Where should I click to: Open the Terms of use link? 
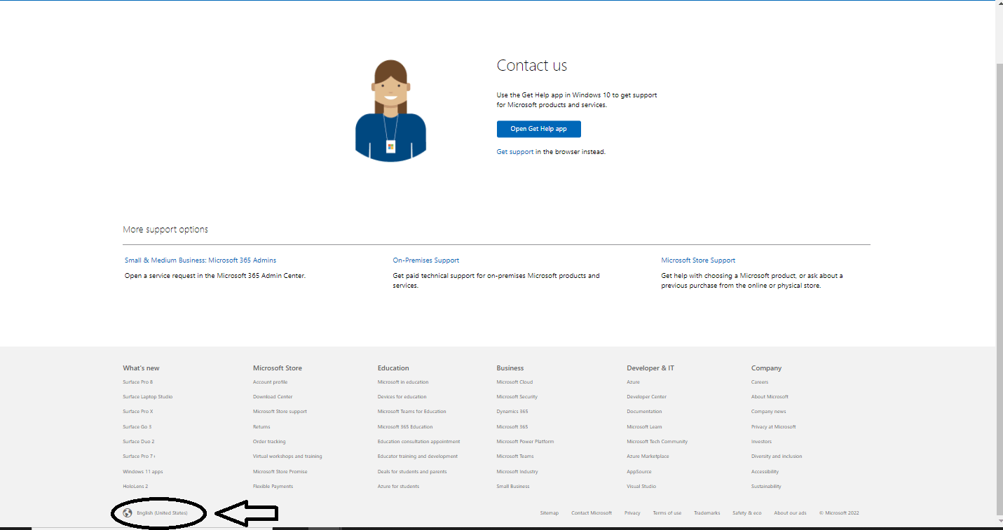pos(667,513)
